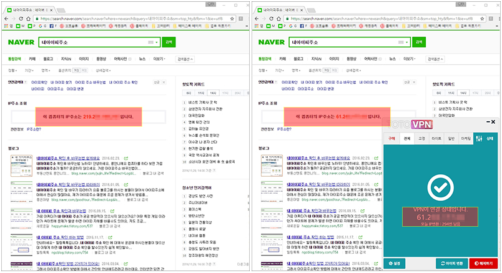Reload the page in the left browser window
The image size is (502, 273).
click(21, 19)
